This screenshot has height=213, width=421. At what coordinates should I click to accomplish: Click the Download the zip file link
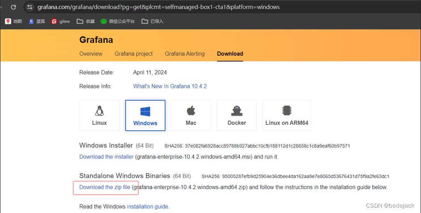(x=105, y=187)
